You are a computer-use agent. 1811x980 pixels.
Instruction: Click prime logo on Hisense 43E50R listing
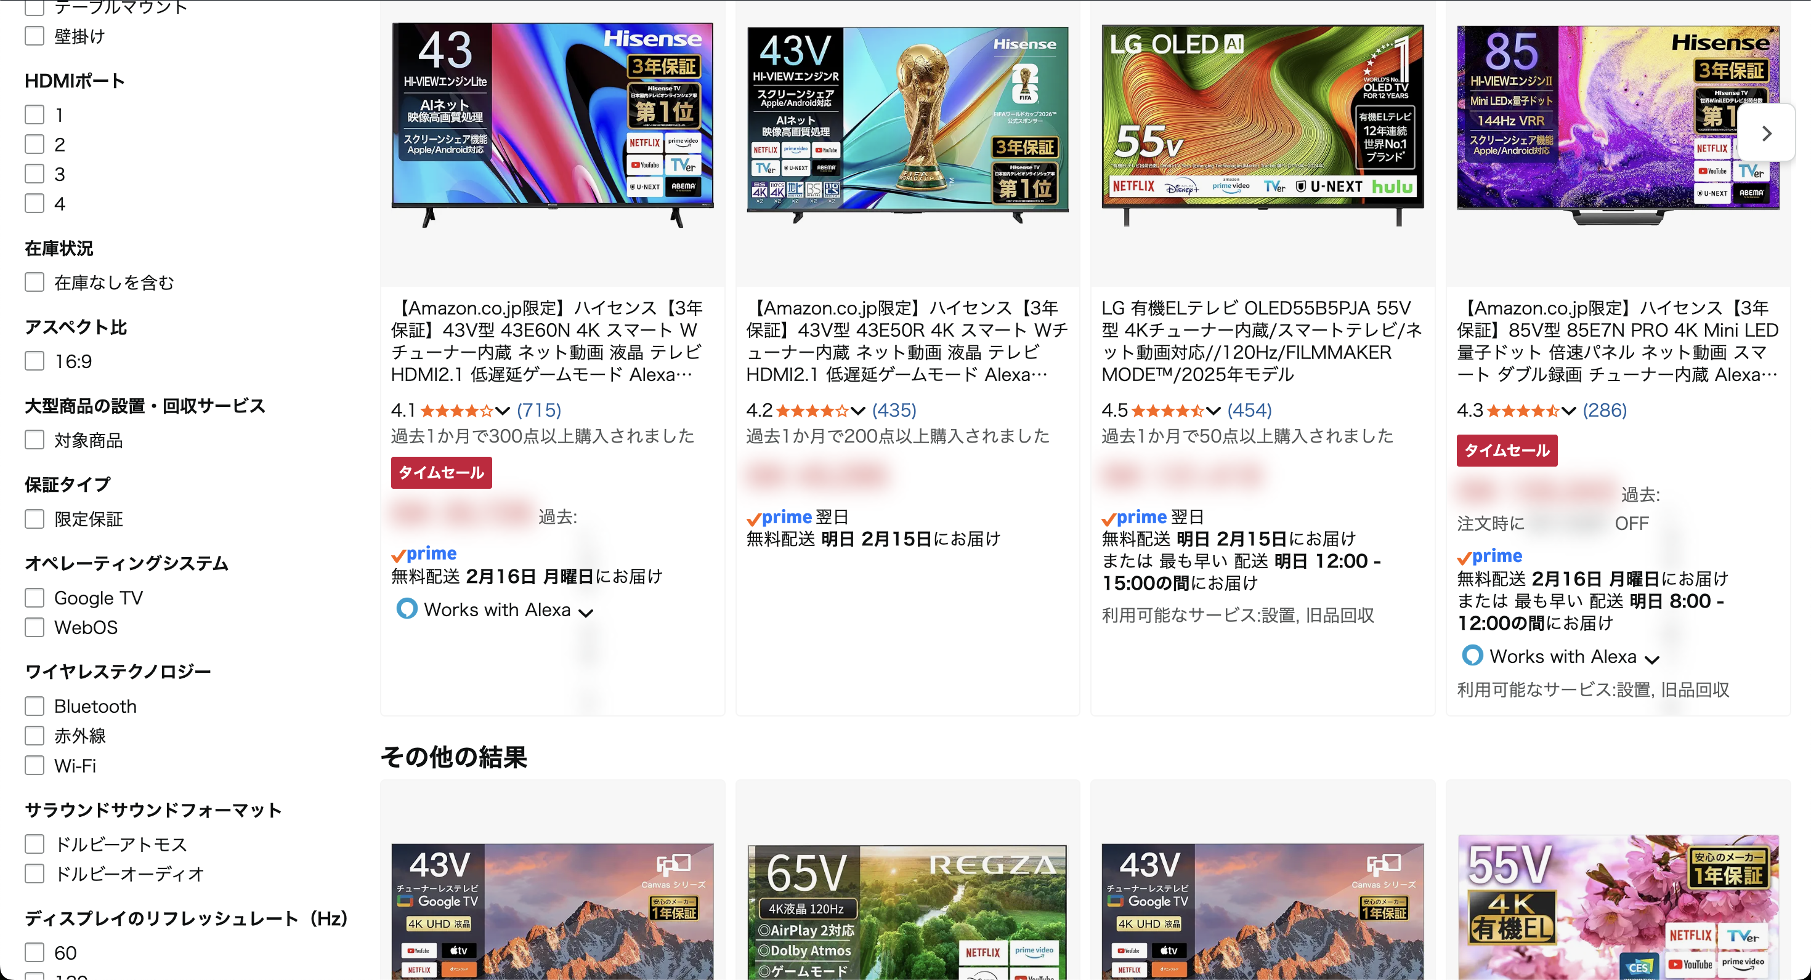tap(779, 518)
